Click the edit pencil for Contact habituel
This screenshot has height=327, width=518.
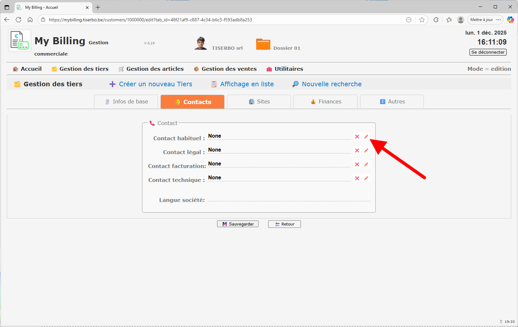coord(366,137)
